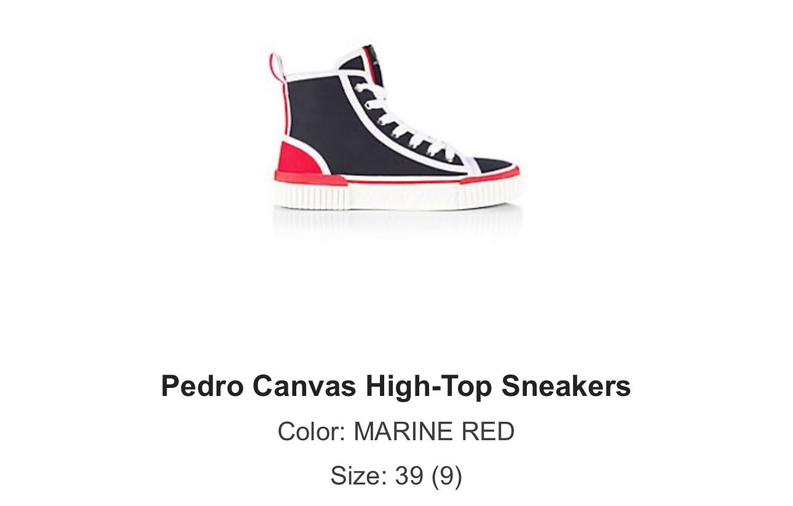Select the Color: MARINE RED line
This screenshot has width=793, height=506.
[x=396, y=432]
